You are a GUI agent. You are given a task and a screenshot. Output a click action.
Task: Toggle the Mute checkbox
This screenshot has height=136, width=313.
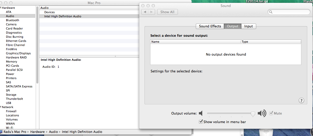pos(271,113)
